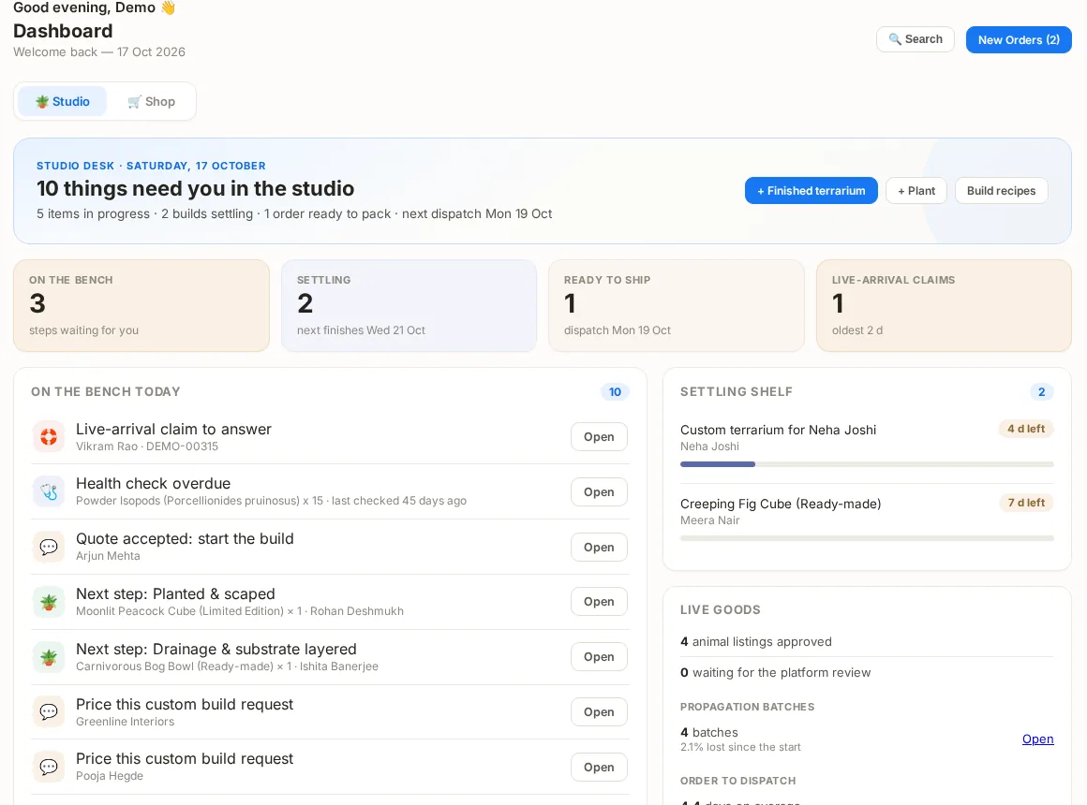Switch to the Studio tab
Image resolution: width=1087 pixels, height=805 pixels.
click(x=63, y=101)
